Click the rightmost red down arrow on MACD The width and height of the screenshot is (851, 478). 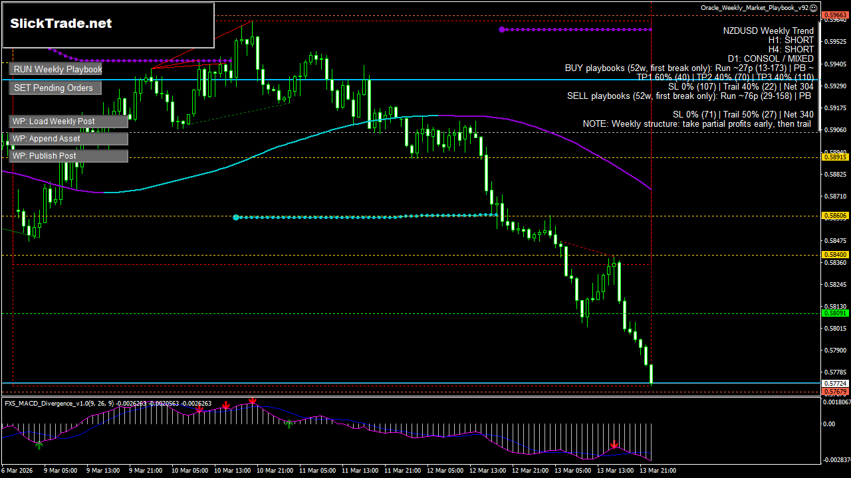[614, 444]
